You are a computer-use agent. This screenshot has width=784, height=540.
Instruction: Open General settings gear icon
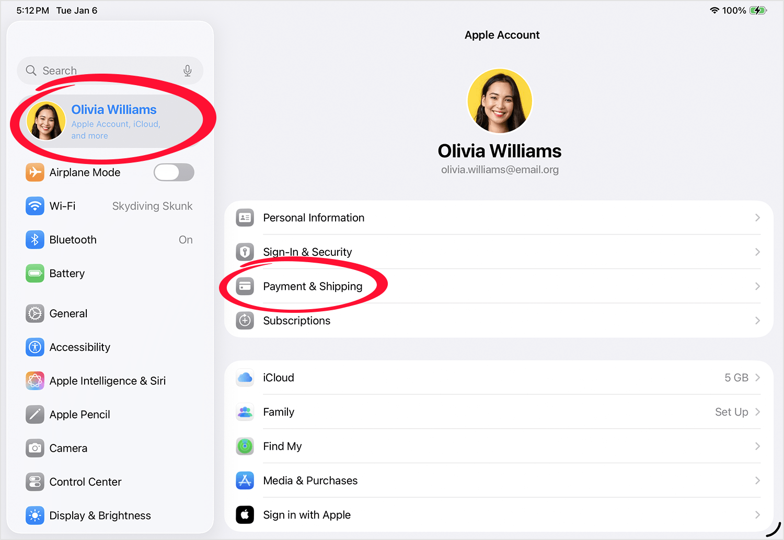[x=35, y=313]
